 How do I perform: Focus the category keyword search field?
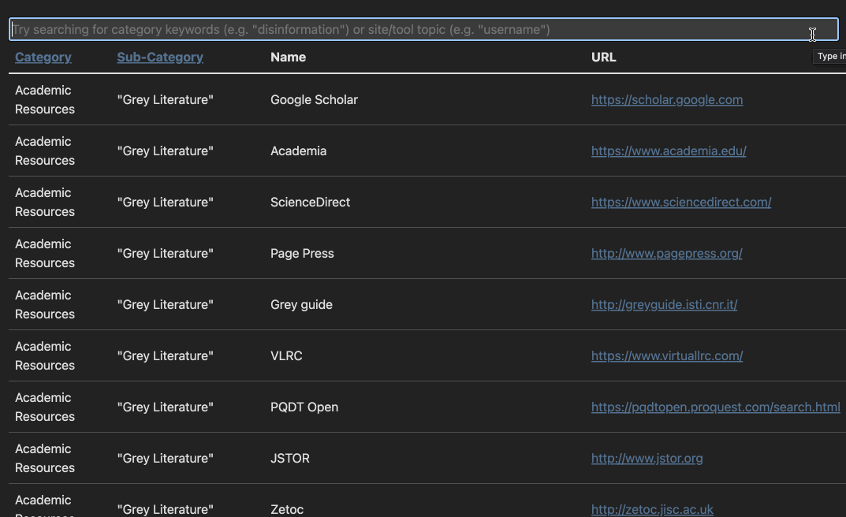[x=423, y=29]
